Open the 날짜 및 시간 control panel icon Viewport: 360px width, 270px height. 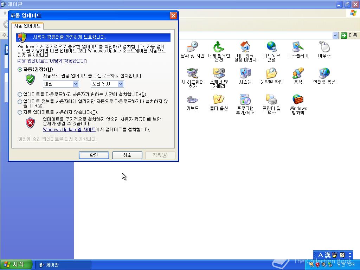[192, 50]
